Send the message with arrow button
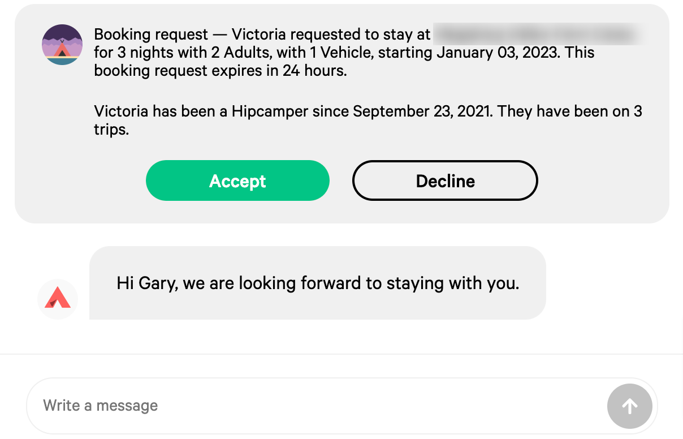Viewport: 683px width, 439px height. (x=629, y=406)
